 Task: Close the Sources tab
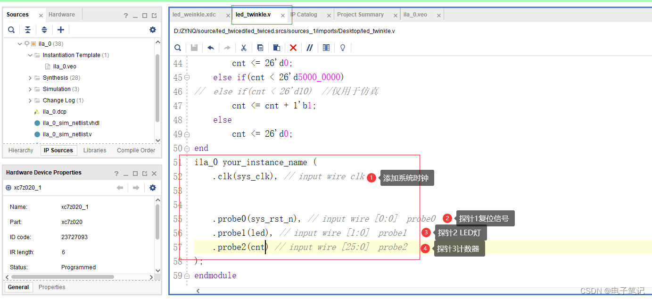[x=41, y=16]
